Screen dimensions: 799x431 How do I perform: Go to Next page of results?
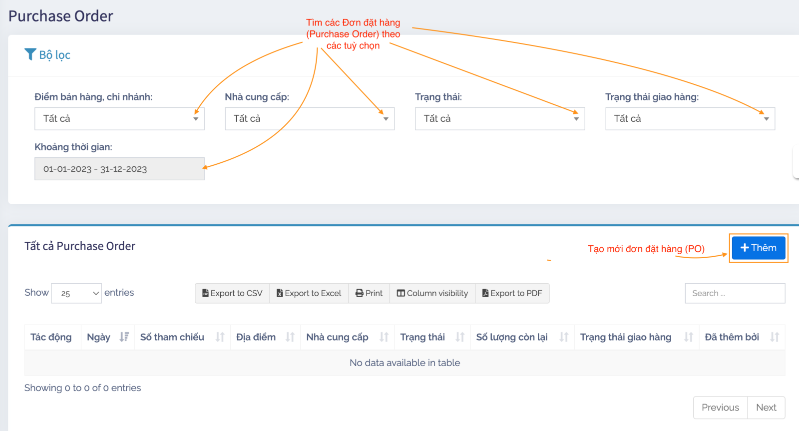coord(766,408)
